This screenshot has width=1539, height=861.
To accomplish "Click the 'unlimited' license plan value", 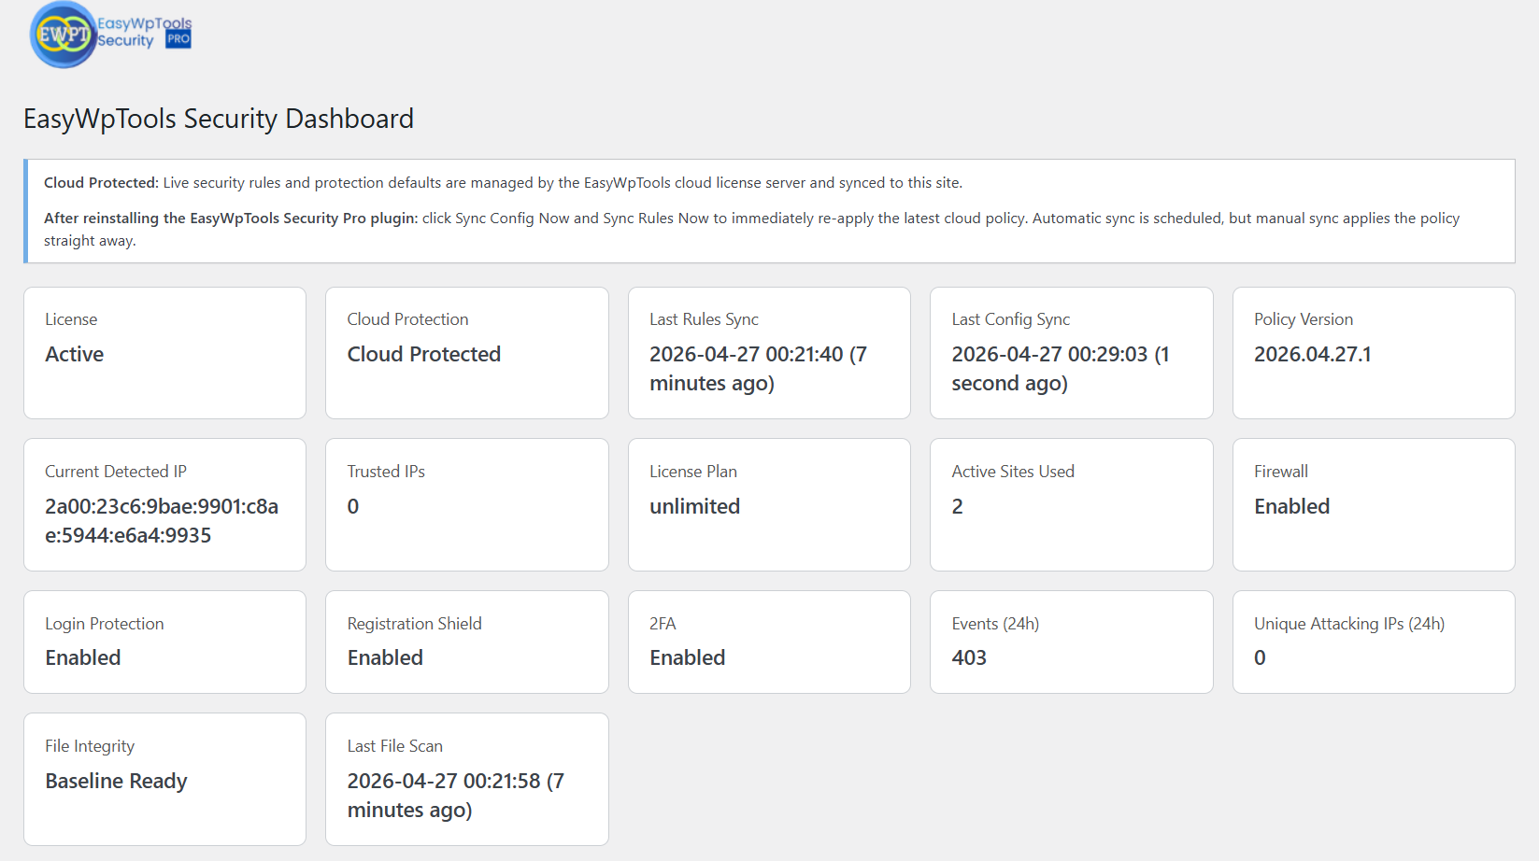I will click(x=695, y=506).
